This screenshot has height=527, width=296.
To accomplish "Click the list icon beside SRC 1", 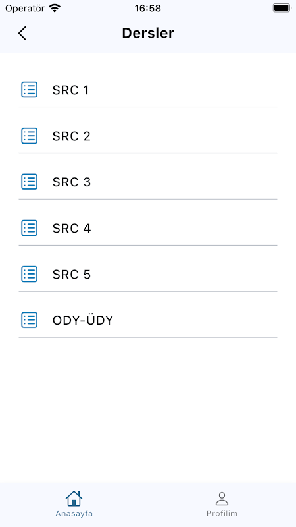I will [x=30, y=90].
